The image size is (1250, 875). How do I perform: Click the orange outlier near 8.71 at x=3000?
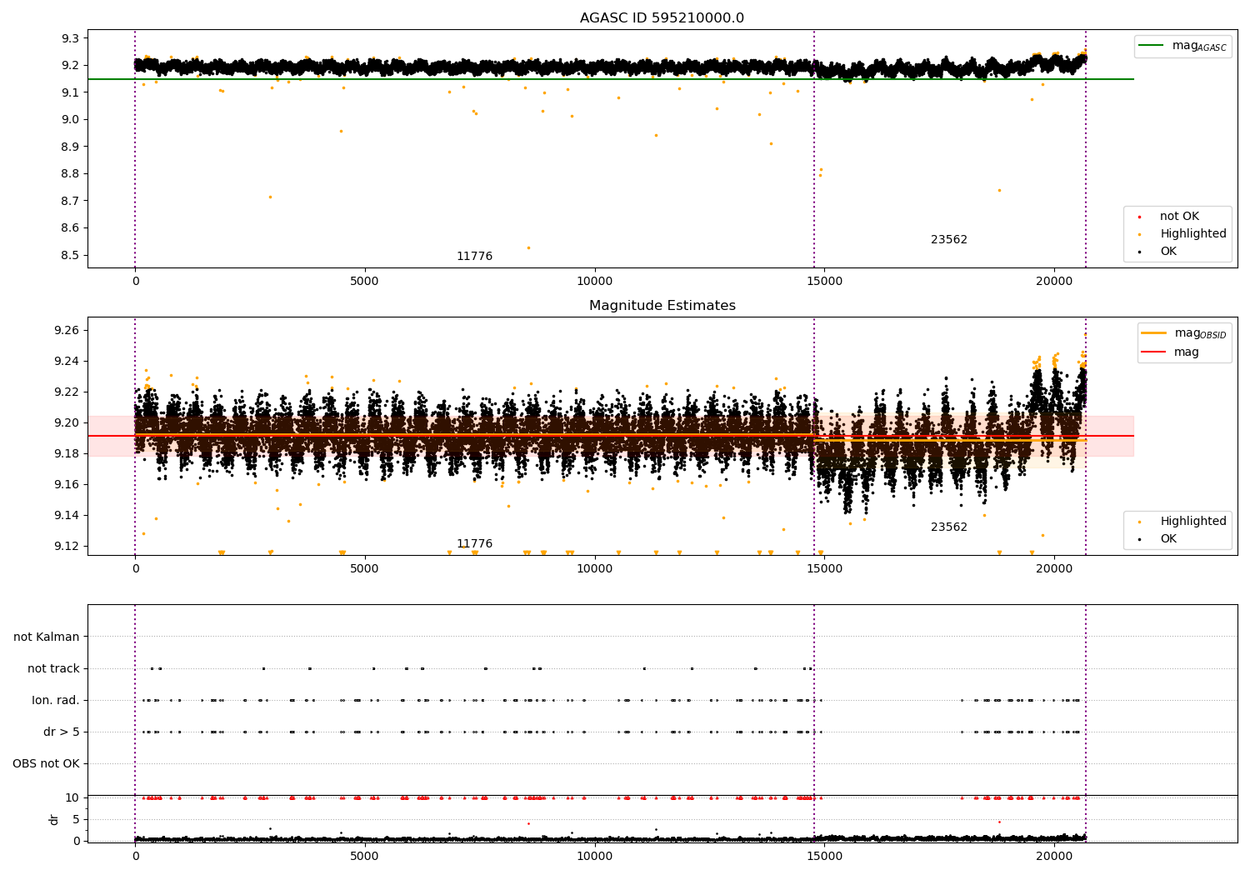tap(270, 197)
